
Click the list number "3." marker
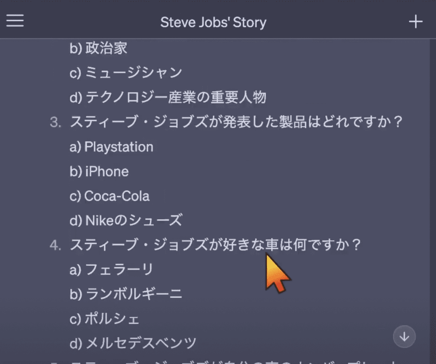tap(56, 122)
